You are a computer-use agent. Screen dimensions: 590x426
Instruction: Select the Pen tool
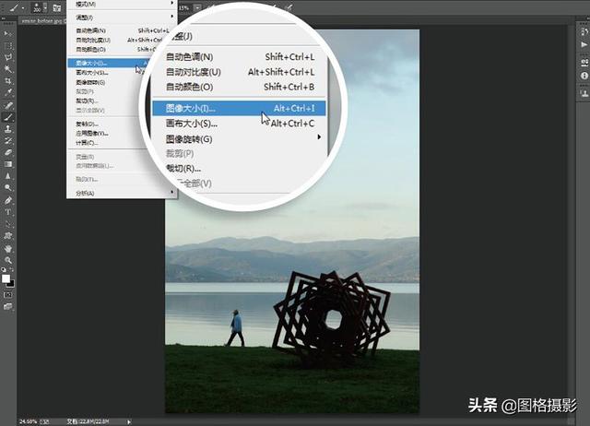[8, 200]
